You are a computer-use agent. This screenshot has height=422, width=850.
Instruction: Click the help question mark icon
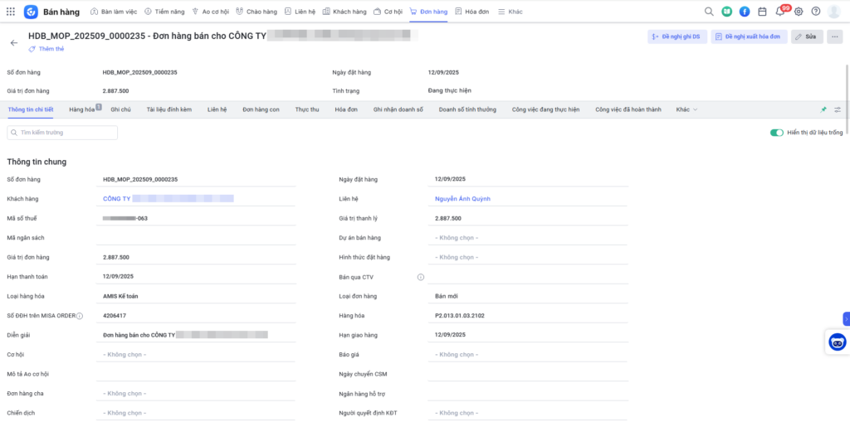(x=816, y=12)
